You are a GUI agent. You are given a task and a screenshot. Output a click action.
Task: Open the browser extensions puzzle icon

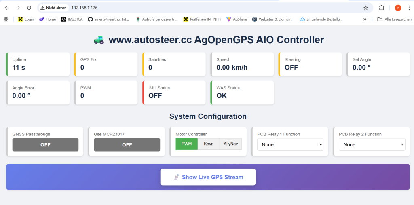point(381,8)
